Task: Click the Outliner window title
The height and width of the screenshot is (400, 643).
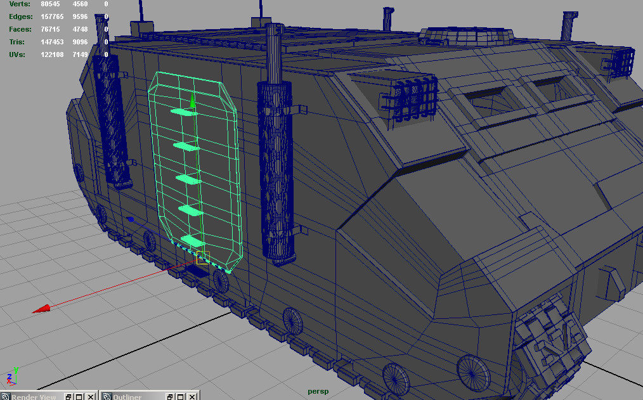Action: 127,397
